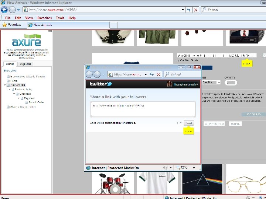The width and height of the screenshot is (266, 199).
Task: Click the yellow note near jacket title
Action: [247, 63]
